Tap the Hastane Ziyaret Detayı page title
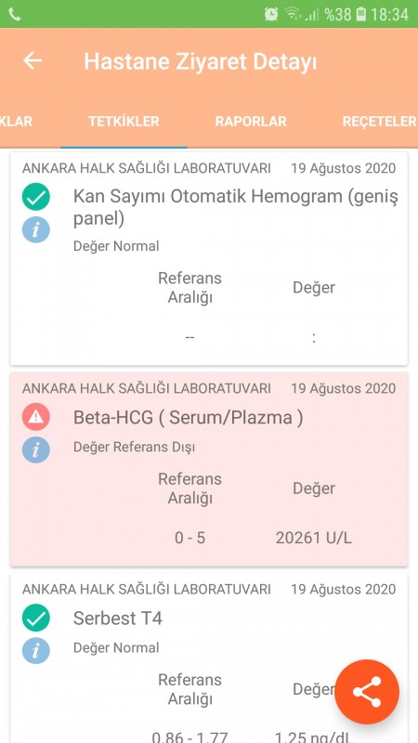The height and width of the screenshot is (743, 418). point(200,61)
